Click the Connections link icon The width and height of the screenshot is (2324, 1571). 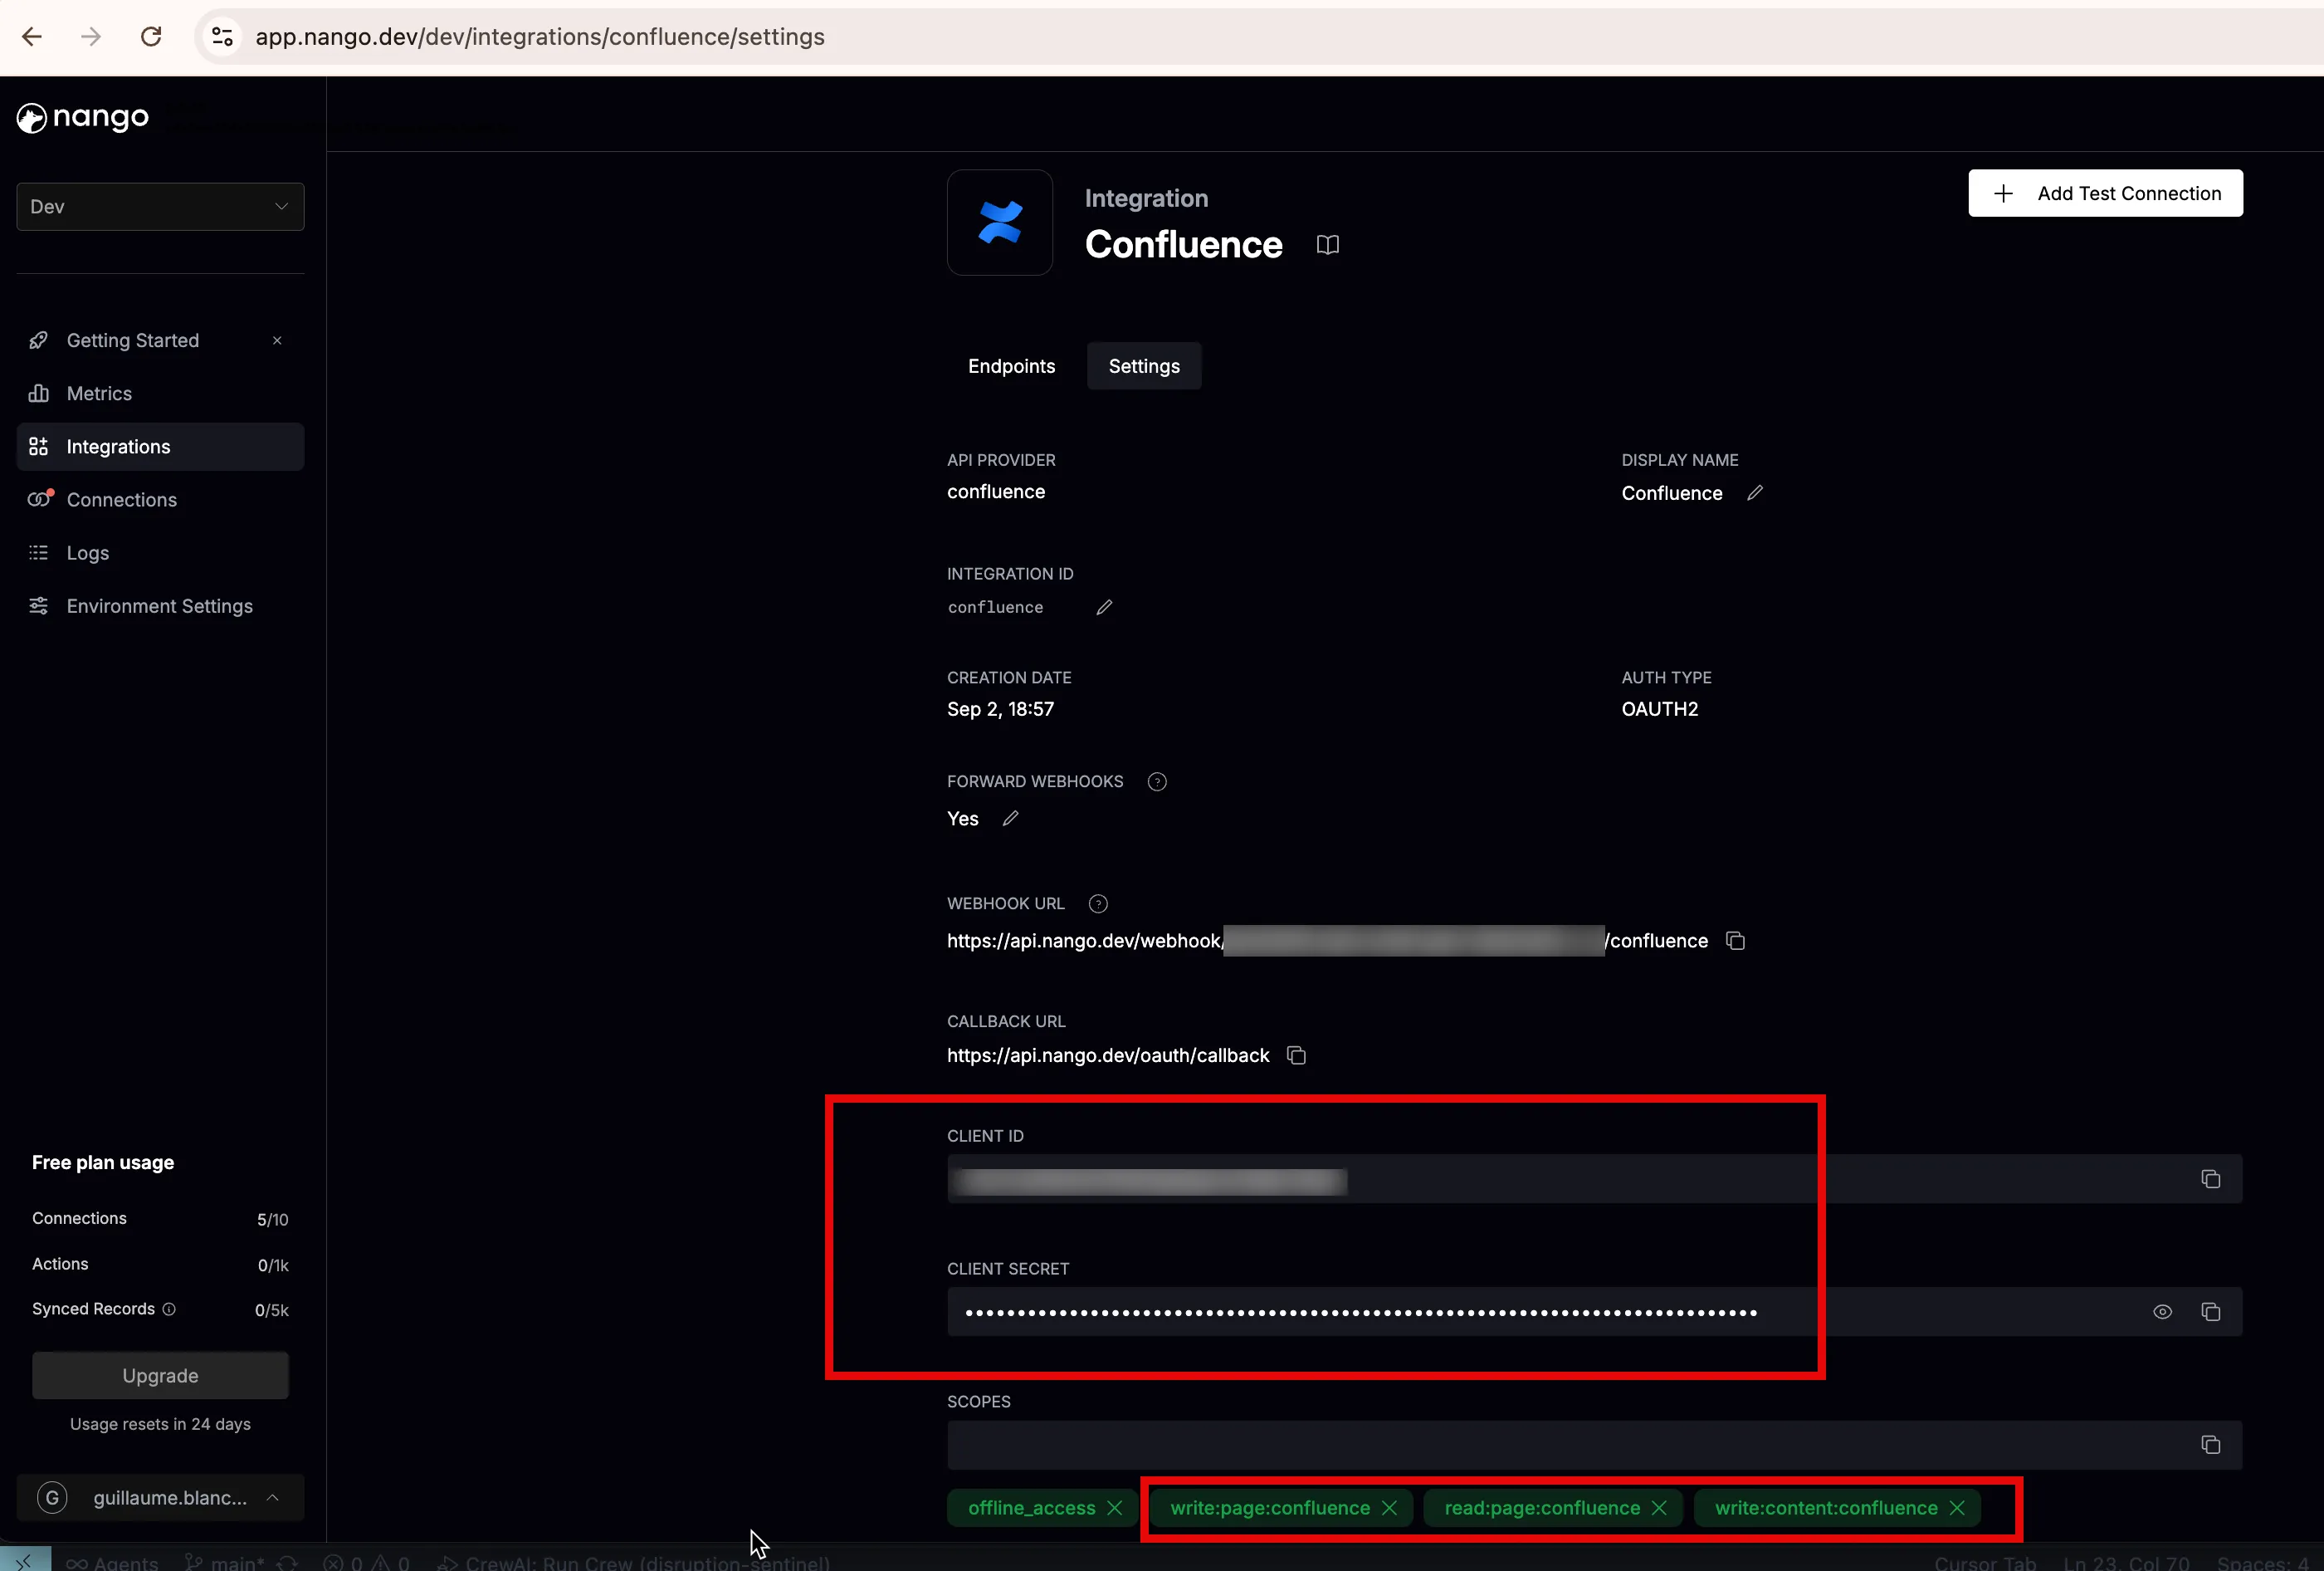pyautogui.click(x=40, y=498)
